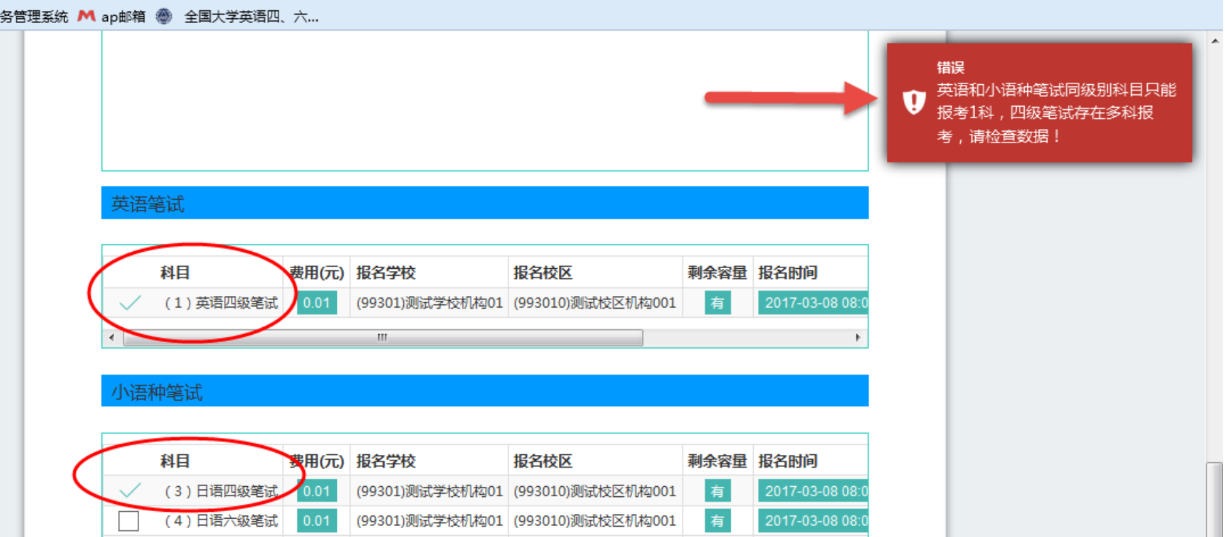This screenshot has height=537, width=1225.
Task: Click （3）日语四级笔试 subject text
Action: (x=220, y=491)
